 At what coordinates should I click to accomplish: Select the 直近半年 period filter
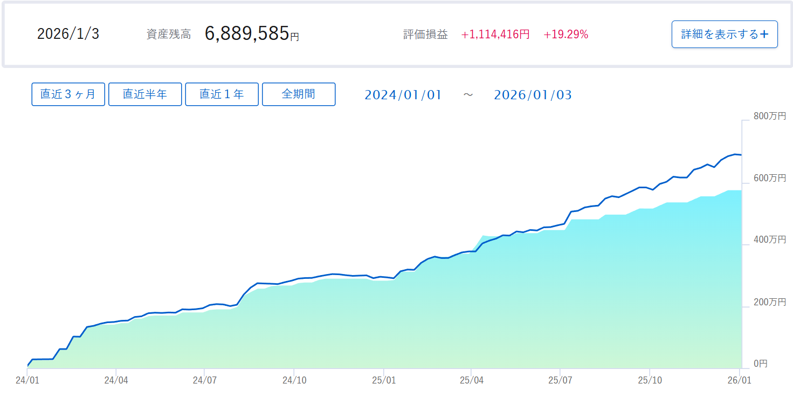coord(145,94)
